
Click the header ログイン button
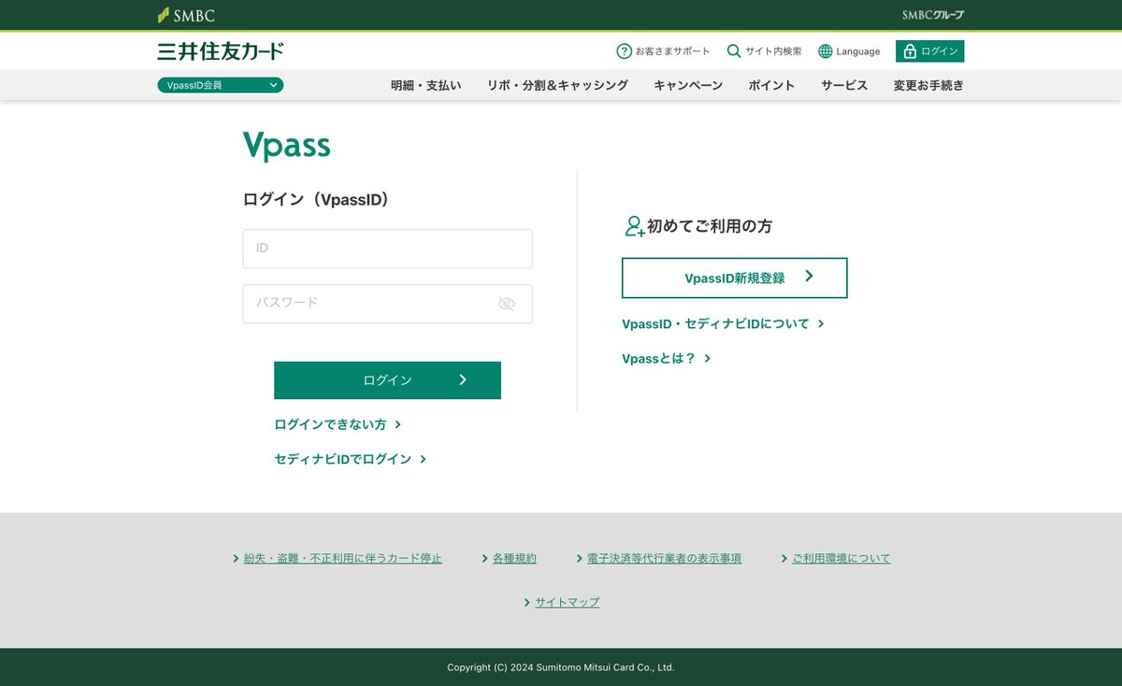(x=929, y=51)
